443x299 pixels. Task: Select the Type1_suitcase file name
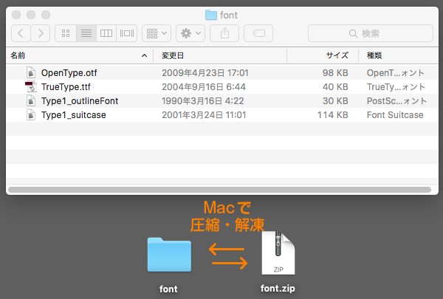(73, 115)
